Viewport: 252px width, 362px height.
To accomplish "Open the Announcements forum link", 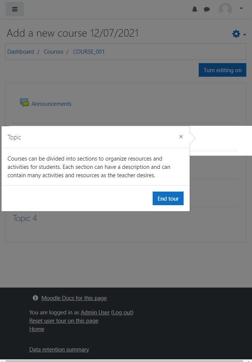I will [x=51, y=104].
